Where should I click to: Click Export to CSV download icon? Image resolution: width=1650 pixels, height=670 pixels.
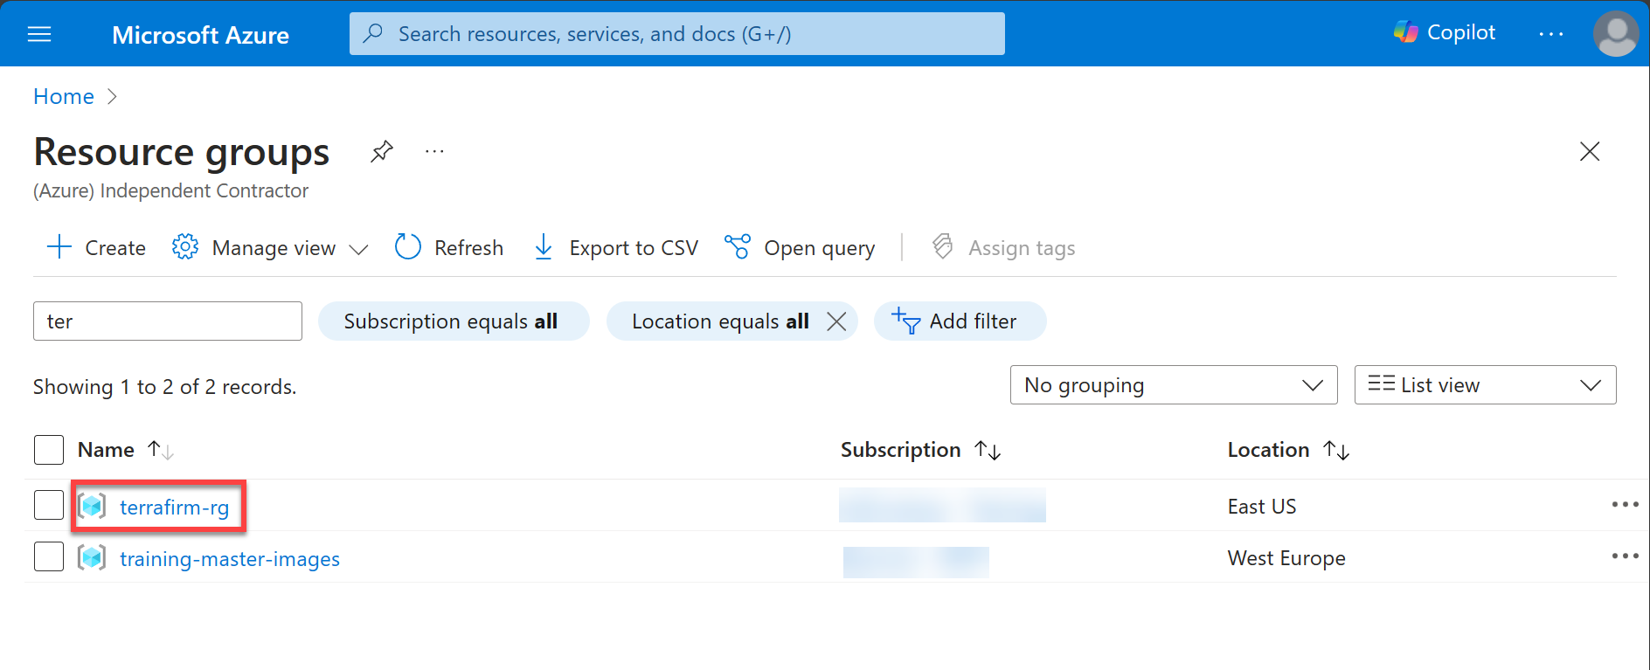544,247
